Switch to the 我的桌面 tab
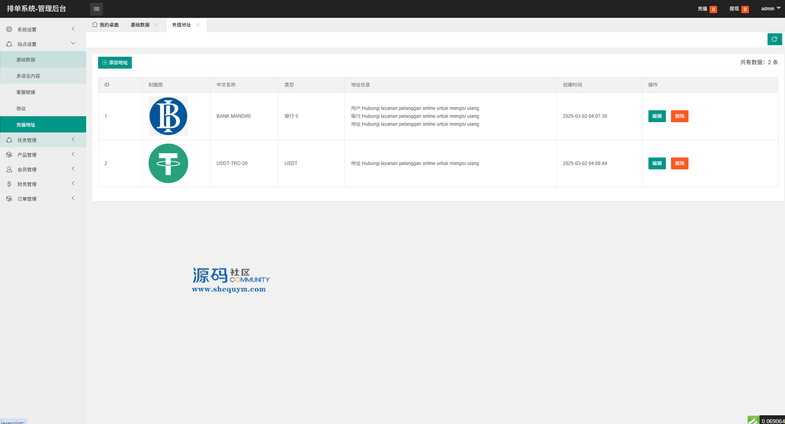 106,25
